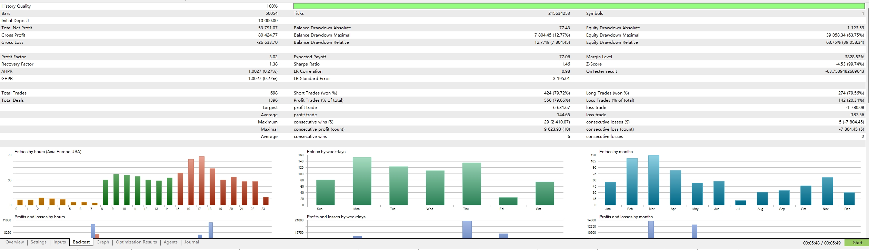Image resolution: width=869 pixels, height=250 pixels.
Task: Click the Mon bar in weekdays chart
Action: click(x=362, y=181)
